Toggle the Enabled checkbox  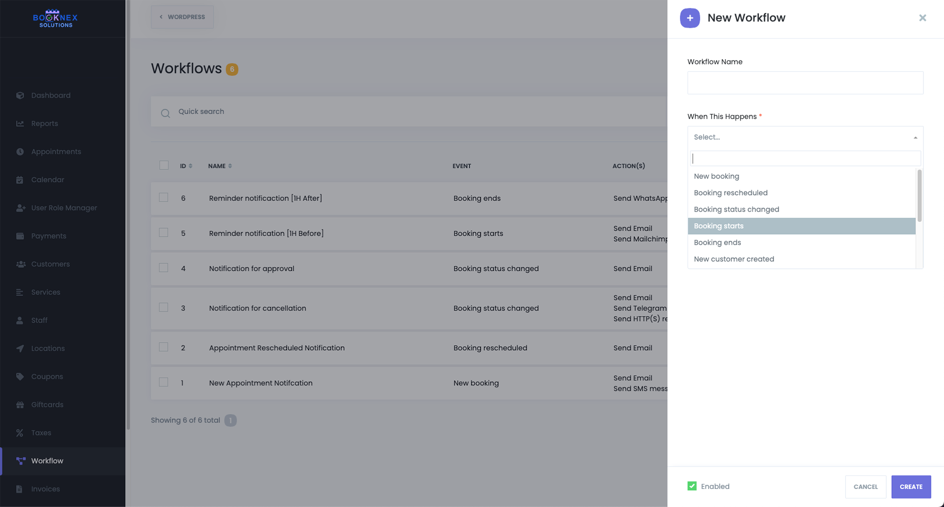click(692, 486)
